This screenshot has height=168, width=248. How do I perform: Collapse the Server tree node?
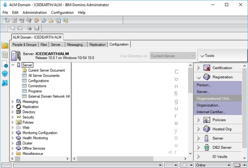pos(13,65)
